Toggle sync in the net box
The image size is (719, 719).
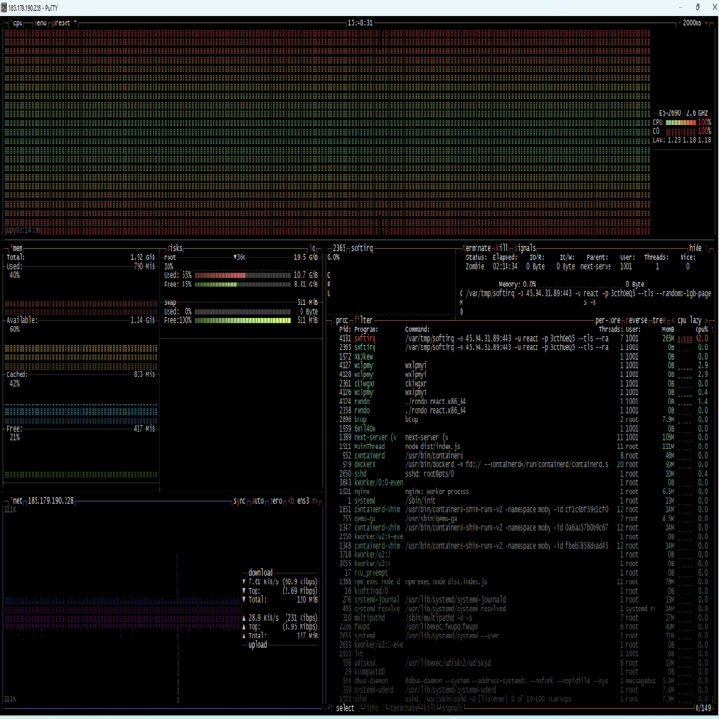pos(241,501)
